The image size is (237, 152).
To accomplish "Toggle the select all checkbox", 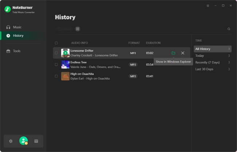I will coord(56,43).
